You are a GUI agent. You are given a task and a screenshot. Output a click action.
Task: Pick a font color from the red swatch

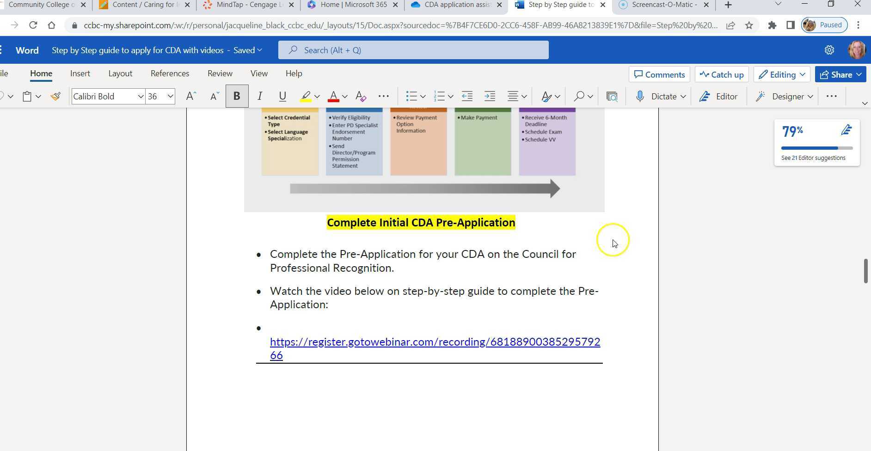point(334,96)
